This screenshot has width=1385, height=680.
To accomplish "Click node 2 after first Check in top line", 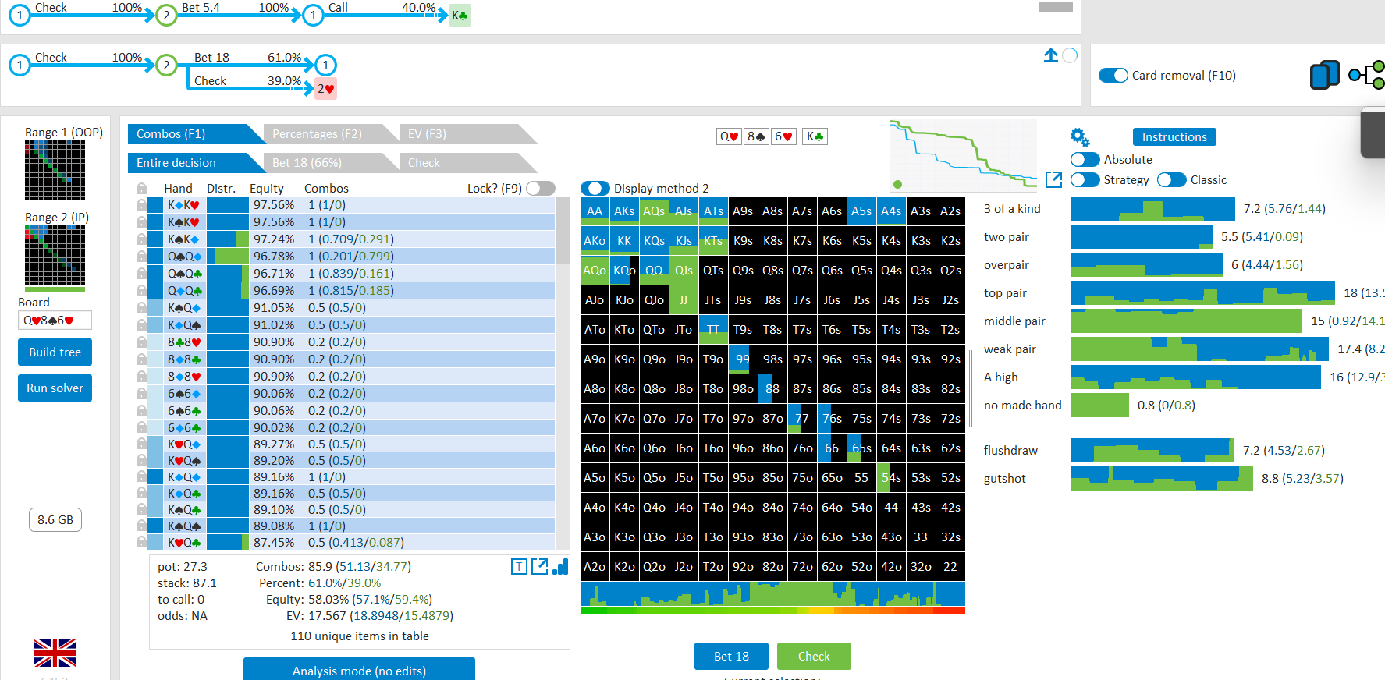I will point(166,15).
